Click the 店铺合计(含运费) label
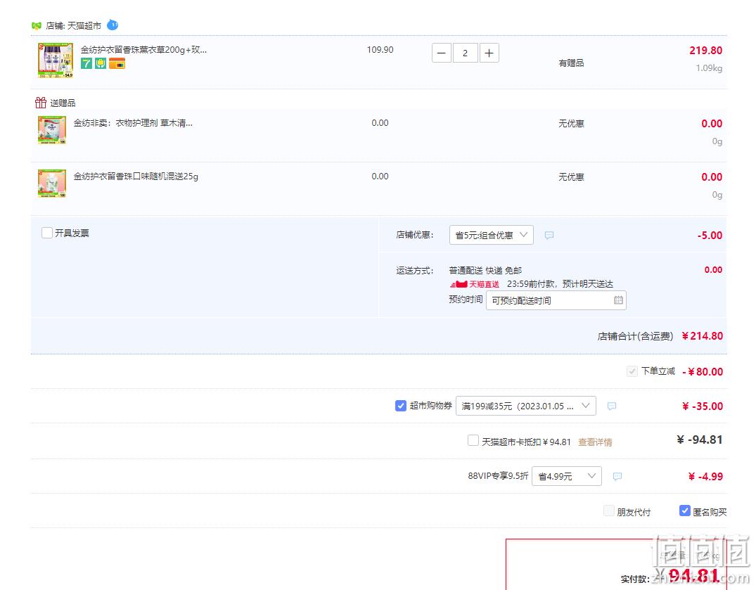The width and height of the screenshot is (756, 590). [635, 336]
